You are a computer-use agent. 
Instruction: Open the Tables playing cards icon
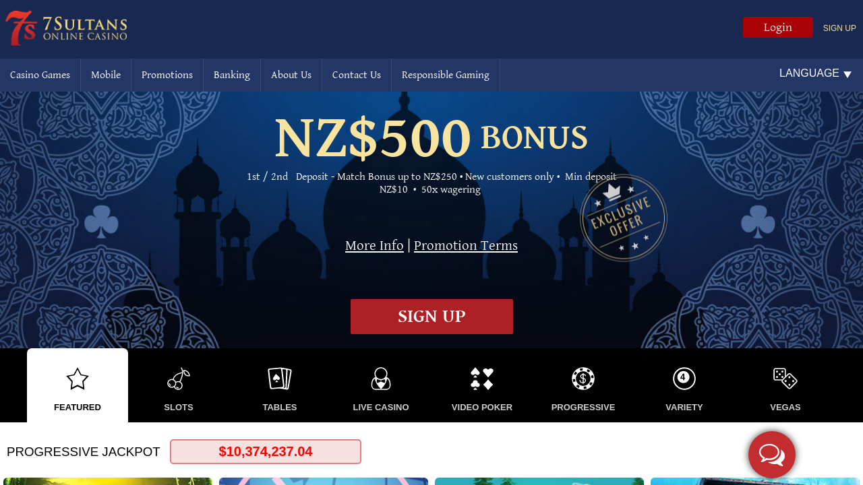[280, 379]
